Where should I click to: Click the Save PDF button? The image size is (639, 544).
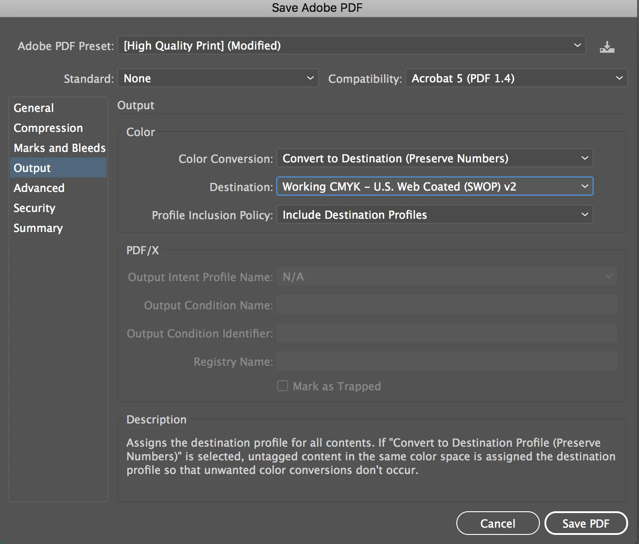[586, 524]
